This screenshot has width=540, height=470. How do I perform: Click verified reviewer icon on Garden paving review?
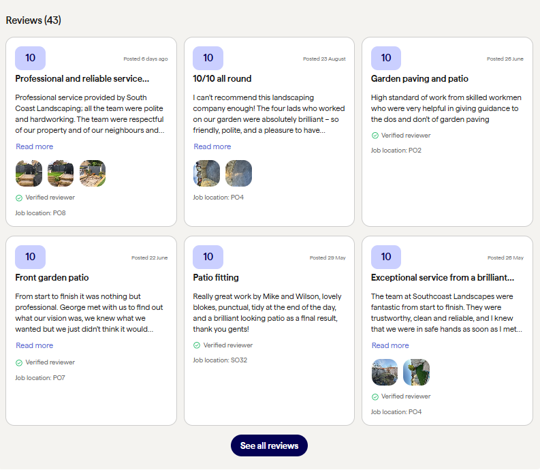point(375,136)
